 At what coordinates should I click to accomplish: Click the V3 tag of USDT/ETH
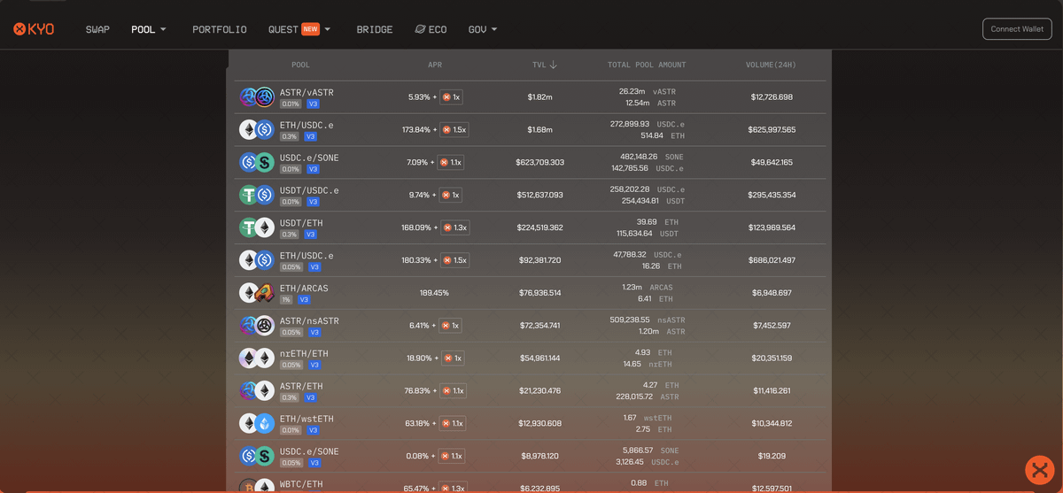[310, 235]
